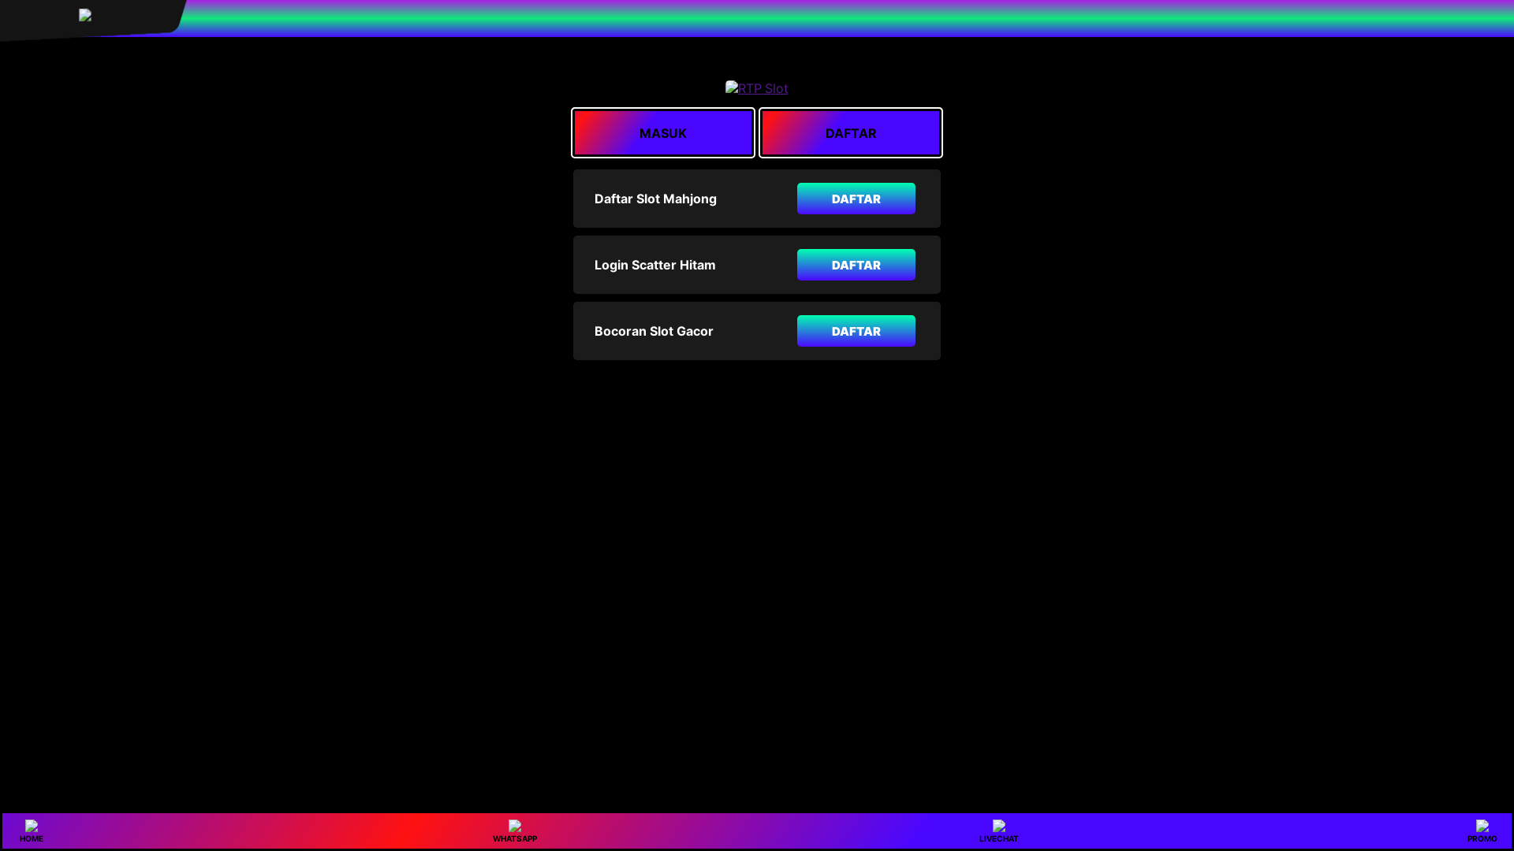Click the MASUK login button
Screen dimensions: 1514x851
click(663, 132)
